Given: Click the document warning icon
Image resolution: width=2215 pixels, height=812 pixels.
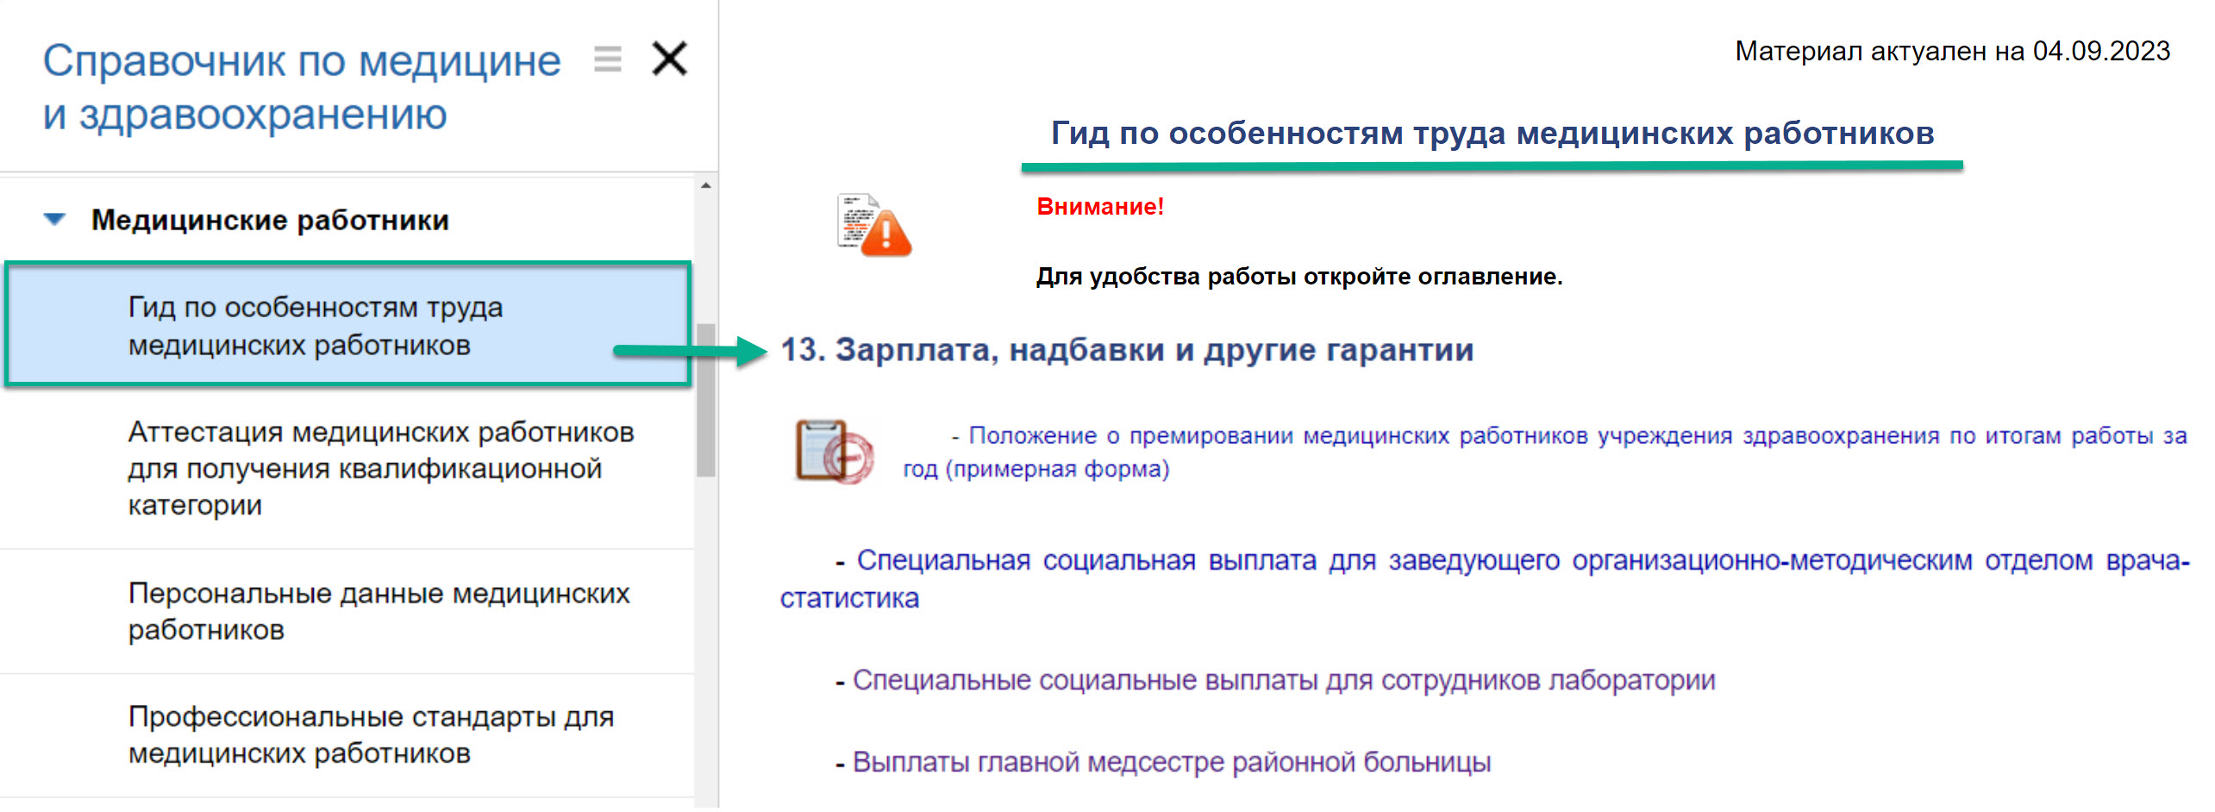Looking at the screenshot, I should point(873,225).
